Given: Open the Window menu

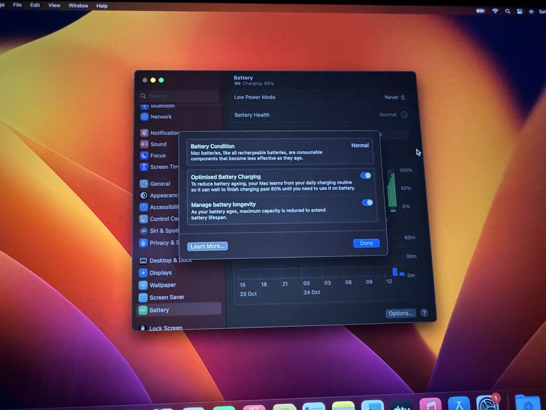Looking at the screenshot, I should [78, 6].
